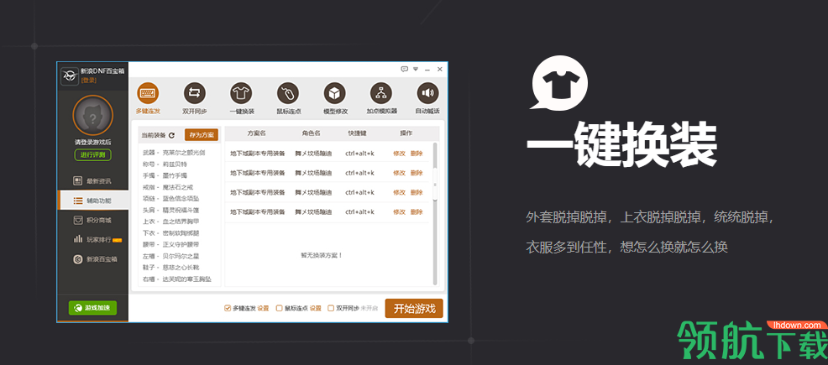Open 新浪百宝箱 in sidebar

93,259
